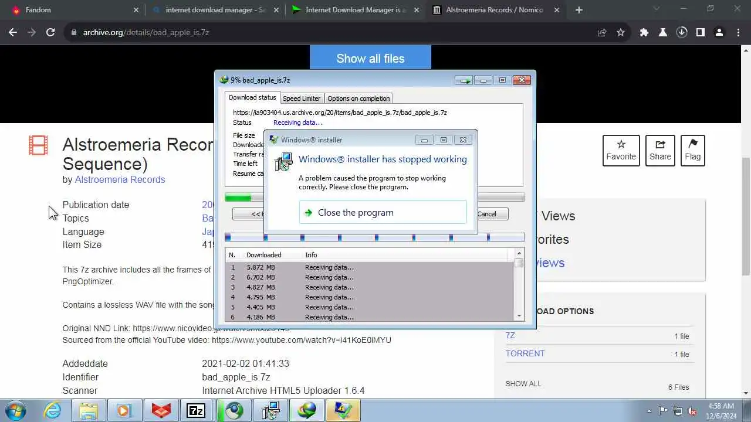
Task: Click SHOW ALL under download options
Action: pyautogui.click(x=523, y=383)
